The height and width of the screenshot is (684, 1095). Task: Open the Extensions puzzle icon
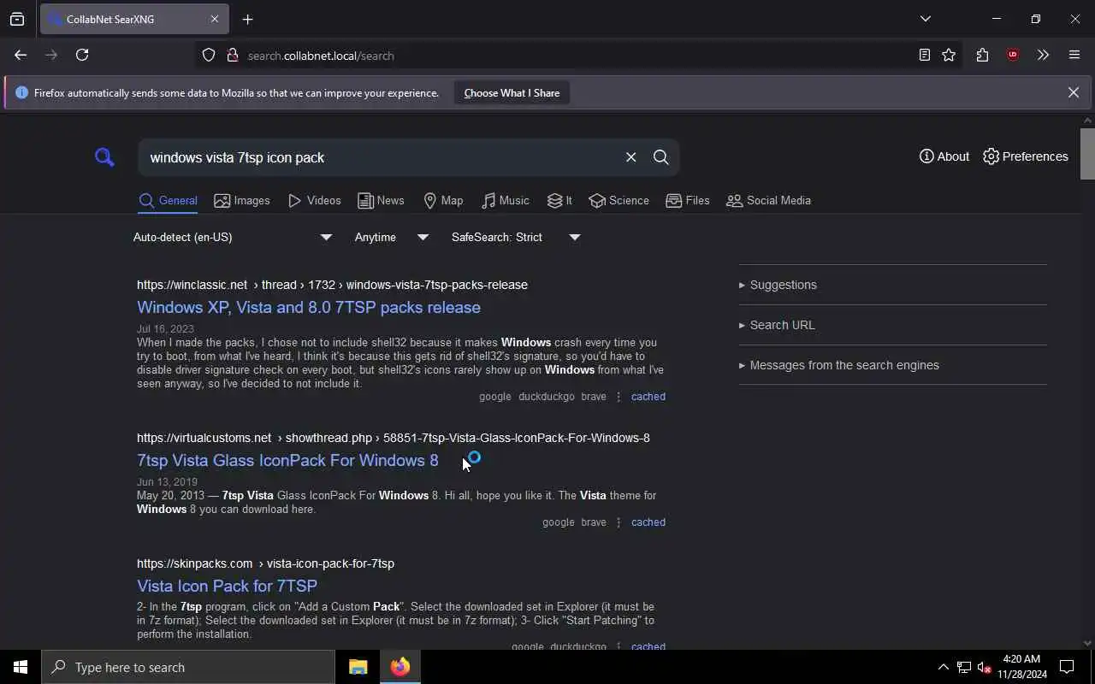click(982, 56)
